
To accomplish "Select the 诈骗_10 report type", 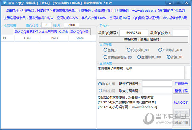I will [175, 57].
